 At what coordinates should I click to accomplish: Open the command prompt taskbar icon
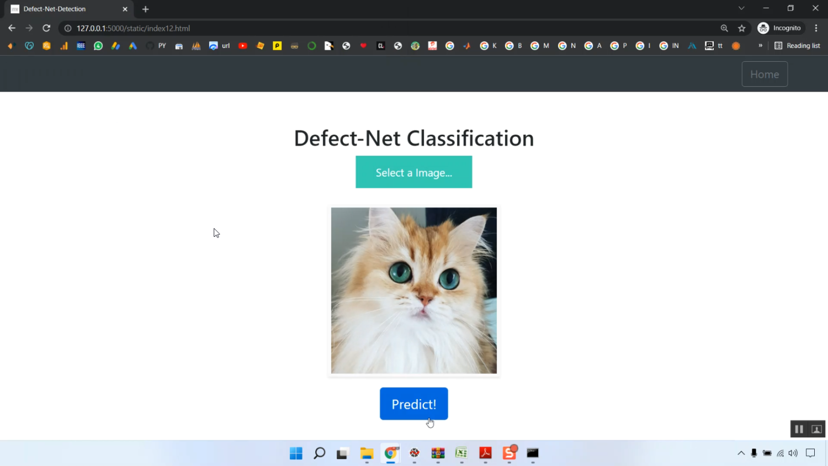533,453
